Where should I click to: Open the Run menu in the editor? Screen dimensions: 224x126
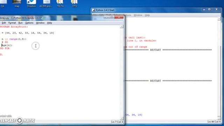(x=20, y=23)
